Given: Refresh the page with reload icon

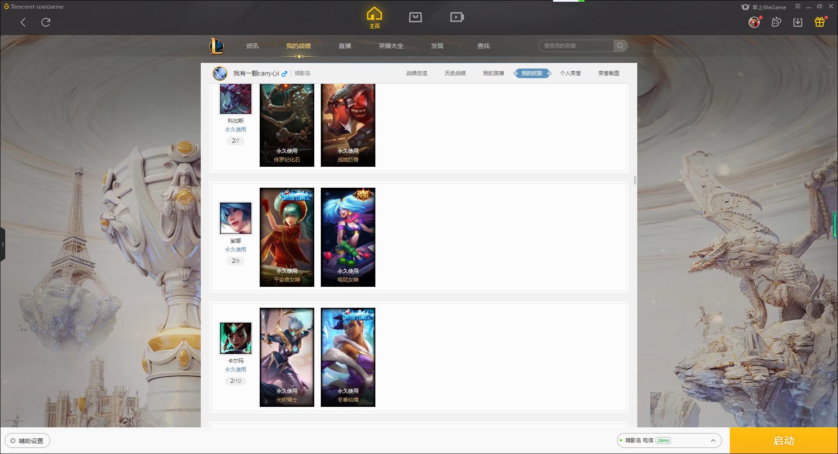Looking at the screenshot, I should (x=46, y=22).
